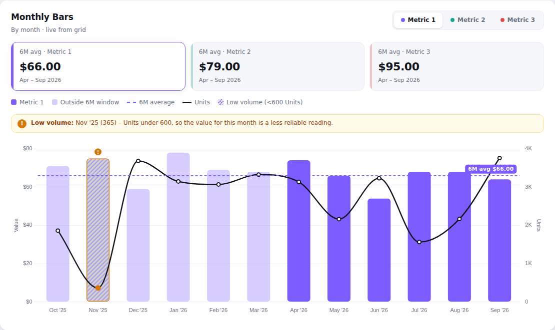555x330 pixels.
Task: Click the Units data point for Oct '25
Action: (x=58, y=231)
